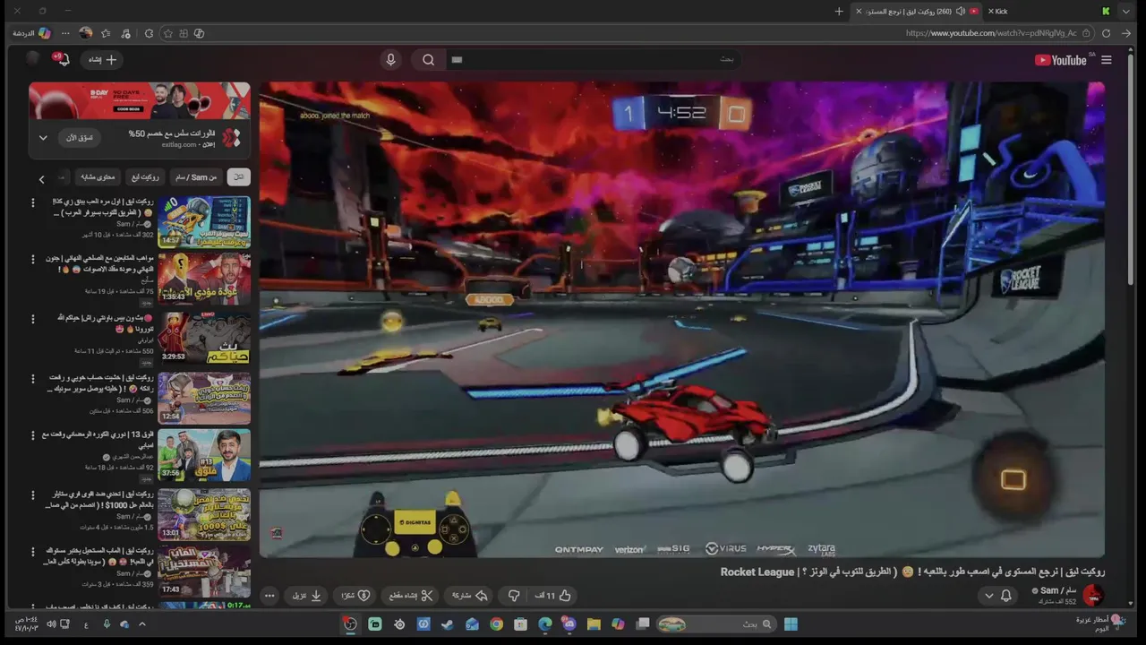This screenshot has width=1146, height=645.
Task: Like the video with thumbs-up
Action: tap(553, 596)
